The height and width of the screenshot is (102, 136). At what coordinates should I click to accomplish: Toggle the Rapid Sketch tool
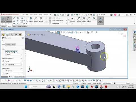pos(89,20)
